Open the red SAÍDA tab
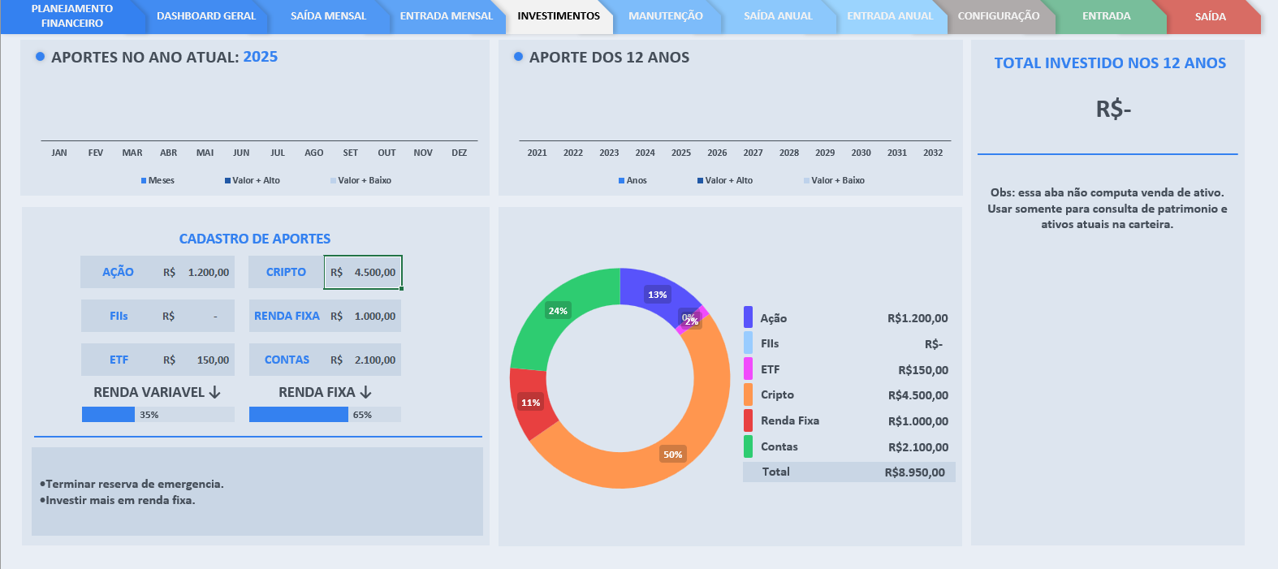Viewport: 1278px width, 569px height. (1210, 16)
